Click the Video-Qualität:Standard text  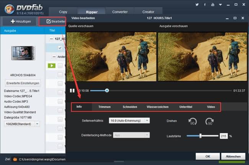tap(20, 112)
